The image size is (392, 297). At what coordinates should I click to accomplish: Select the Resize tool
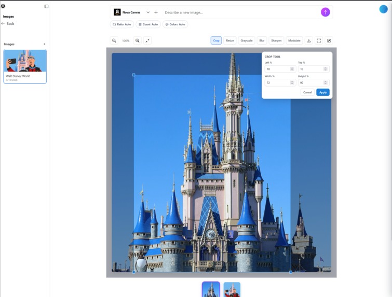pyautogui.click(x=230, y=40)
